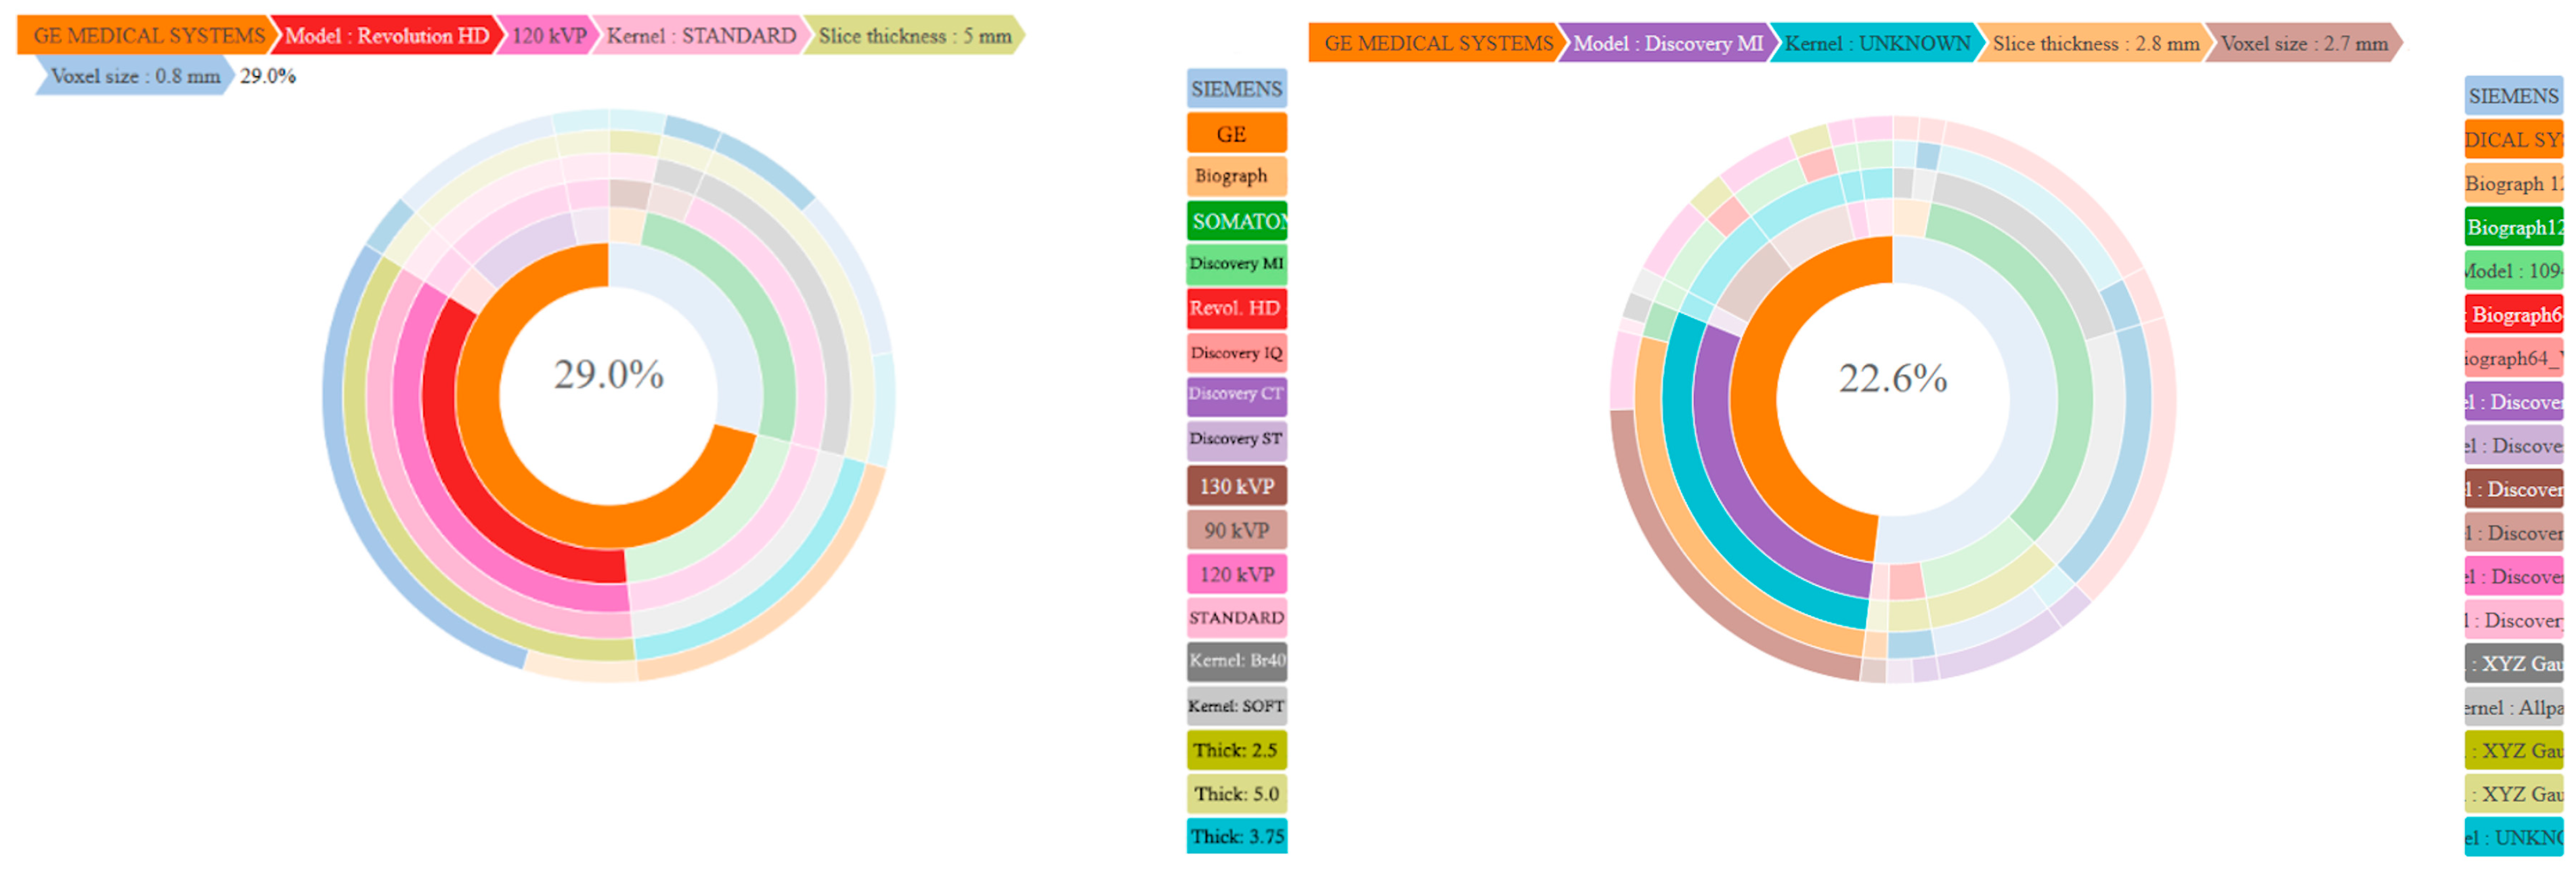Select the cyan Thick: 3.75 legend swatch
This screenshot has height=871, width=2576.
pos(1237,836)
